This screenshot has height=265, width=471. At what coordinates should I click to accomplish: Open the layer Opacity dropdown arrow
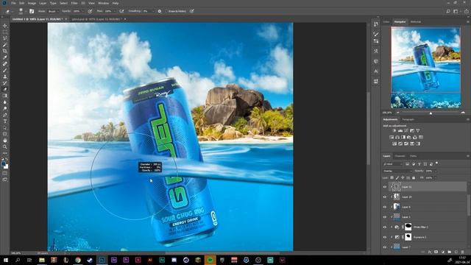[436, 171]
